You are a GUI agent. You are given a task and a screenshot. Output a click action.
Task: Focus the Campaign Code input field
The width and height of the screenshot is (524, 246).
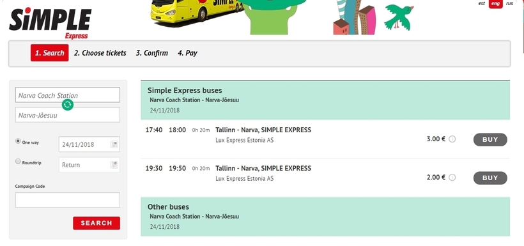click(68, 200)
